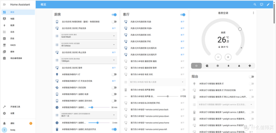Viewport: 276px width, 133px height.
Task: Open the notifications bell icon
Action: pos(4,123)
